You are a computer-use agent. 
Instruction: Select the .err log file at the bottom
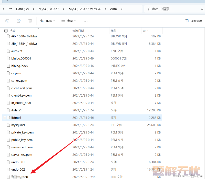pos(20,177)
